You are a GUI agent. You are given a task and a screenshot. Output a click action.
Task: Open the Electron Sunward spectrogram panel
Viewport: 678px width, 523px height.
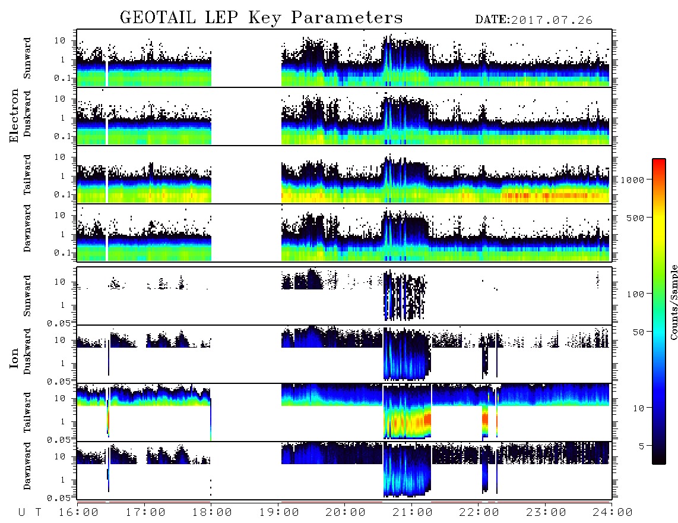tap(344, 58)
